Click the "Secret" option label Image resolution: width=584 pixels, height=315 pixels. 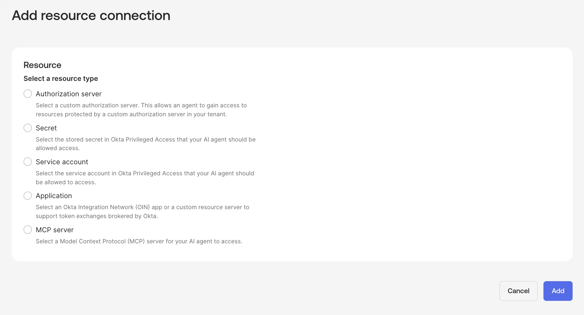[46, 128]
